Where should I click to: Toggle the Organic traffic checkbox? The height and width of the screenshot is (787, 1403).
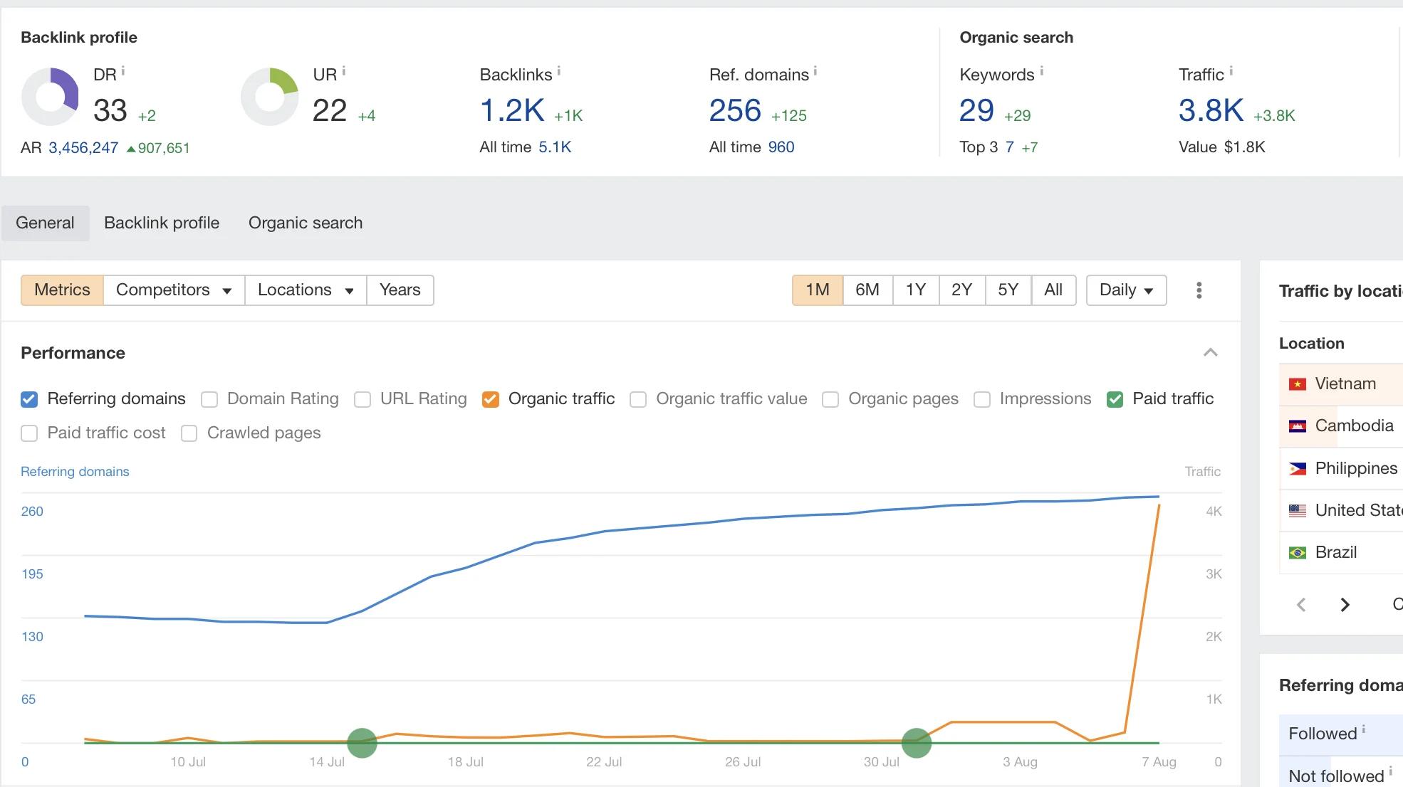click(491, 398)
